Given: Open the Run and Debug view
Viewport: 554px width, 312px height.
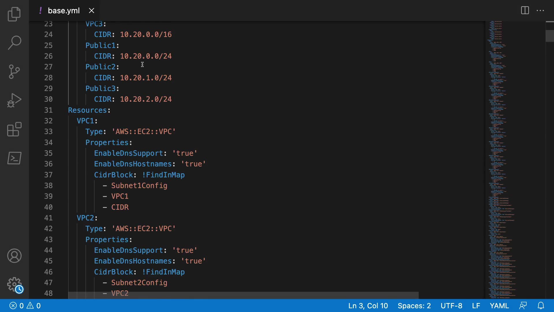Looking at the screenshot, I should coord(14,100).
